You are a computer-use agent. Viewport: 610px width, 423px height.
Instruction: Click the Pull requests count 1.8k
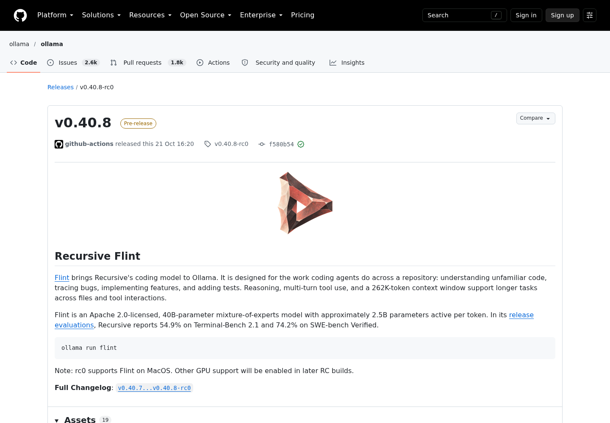coord(177,63)
